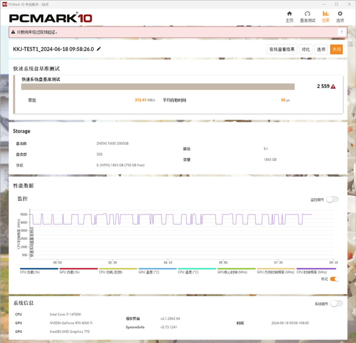
Task: Enable the 系统细节 system details switch
Action: (x=337, y=303)
